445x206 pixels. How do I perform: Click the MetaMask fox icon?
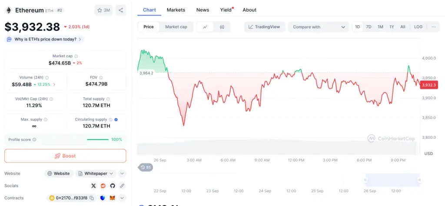click(x=113, y=198)
